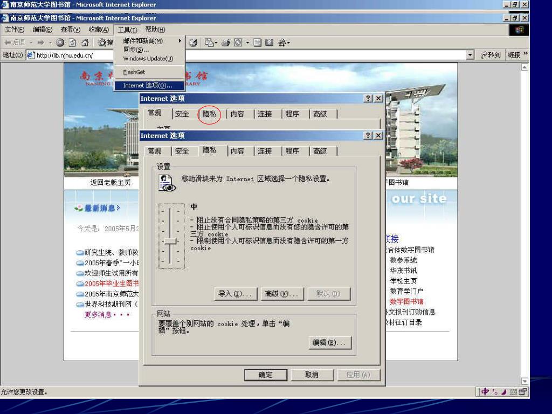Click the IME 中 language indicator

[485, 391]
